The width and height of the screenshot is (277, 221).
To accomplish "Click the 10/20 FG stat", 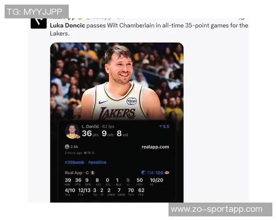I will point(157,182).
